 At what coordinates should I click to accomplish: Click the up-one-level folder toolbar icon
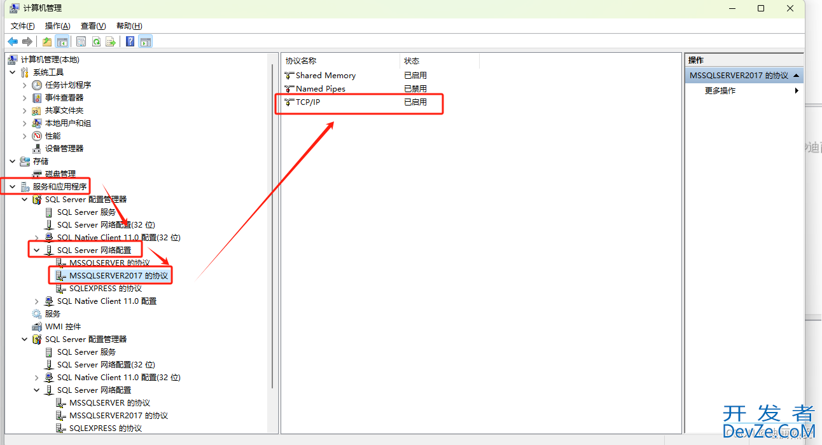click(x=47, y=41)
